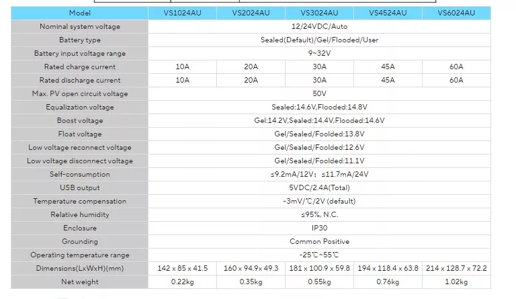Click the 194 x 118.4 x 63.8 dimension
Viewport: 516px width, 299px height.
coord(388,269)
